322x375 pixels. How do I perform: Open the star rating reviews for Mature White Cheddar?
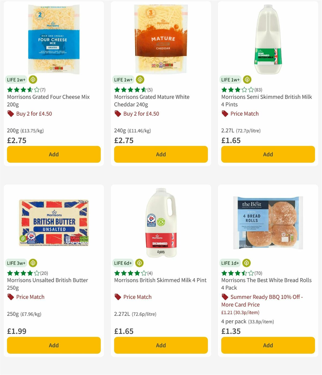(x=131, y=90)
